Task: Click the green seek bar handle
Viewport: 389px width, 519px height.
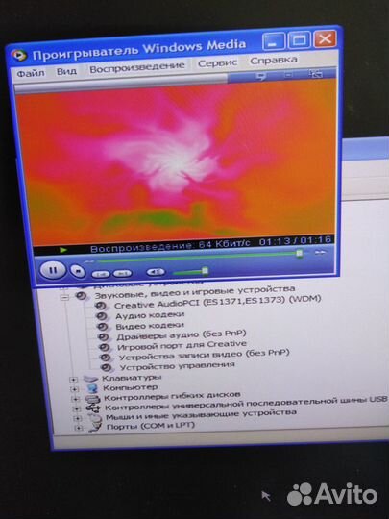Action: 299,253
